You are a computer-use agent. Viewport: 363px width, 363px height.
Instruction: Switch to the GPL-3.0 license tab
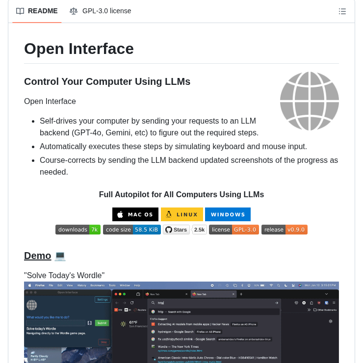(101, 11)
